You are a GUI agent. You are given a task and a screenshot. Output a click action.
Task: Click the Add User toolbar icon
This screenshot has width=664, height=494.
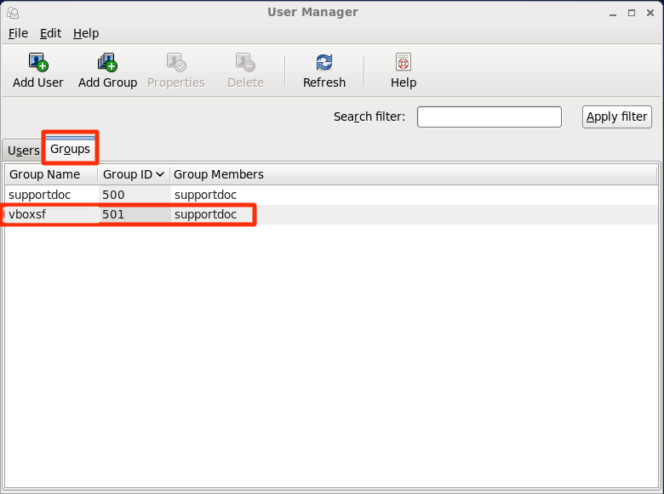(38, 62)
